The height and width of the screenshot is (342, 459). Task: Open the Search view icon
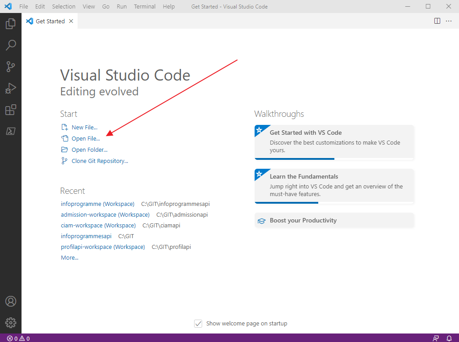tap(11, 45)
